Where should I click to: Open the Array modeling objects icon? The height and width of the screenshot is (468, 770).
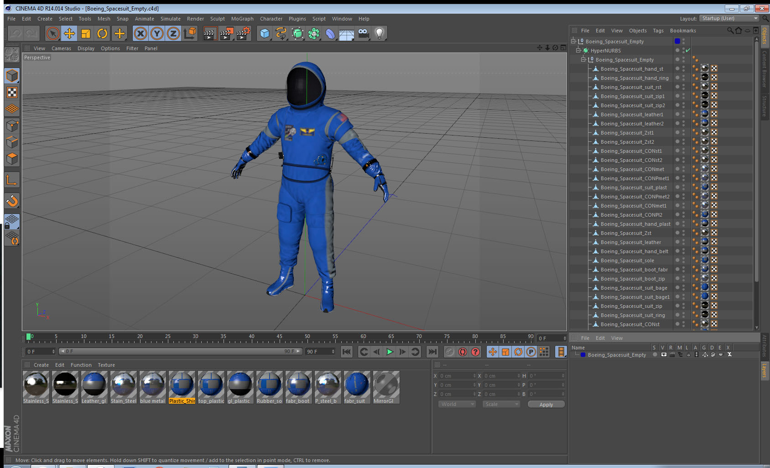tap(314, 33)
